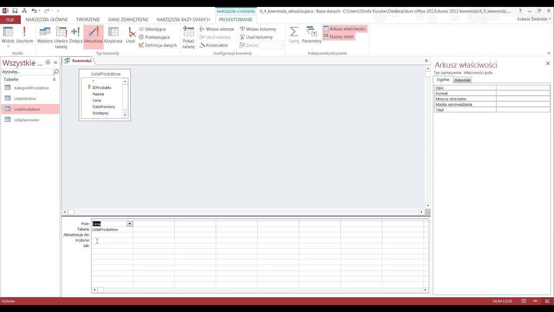Switch to Odnośnik properties tab
This screenshot has width=554, height=312.
(462, 80)
